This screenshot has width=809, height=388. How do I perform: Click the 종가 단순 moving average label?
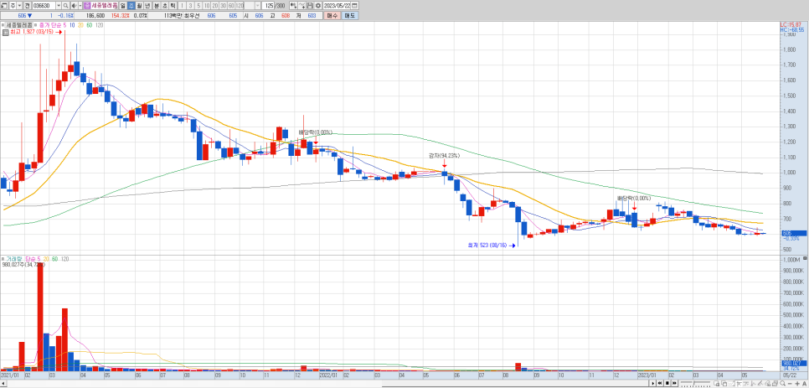(x=50, y=25)
